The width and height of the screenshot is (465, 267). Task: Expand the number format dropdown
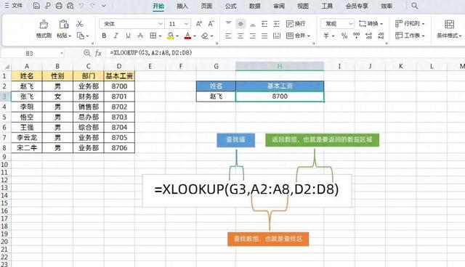pyautogui.click(x=337, y=24)
